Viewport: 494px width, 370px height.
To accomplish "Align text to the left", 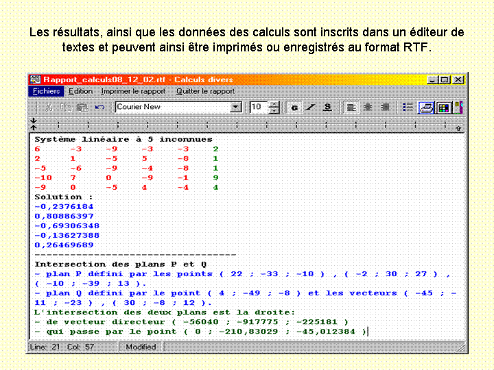I will [x=351, y=108].
